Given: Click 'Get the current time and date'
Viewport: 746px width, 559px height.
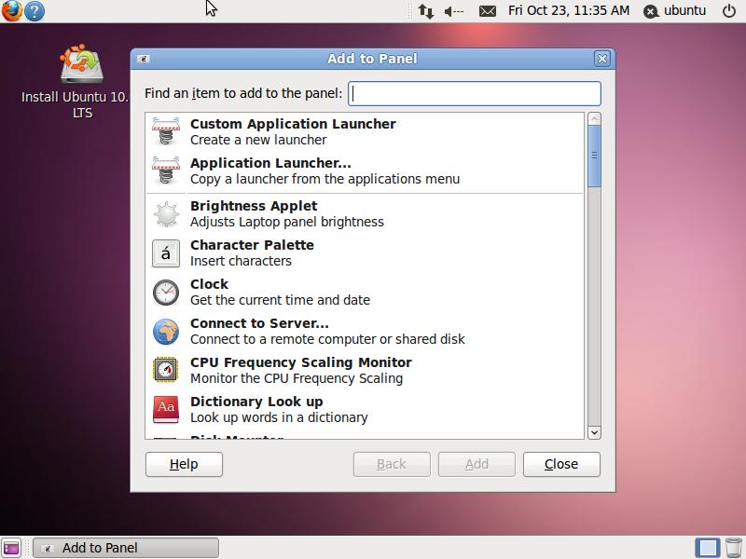Looking at the screenshot, I should point(281,300).
